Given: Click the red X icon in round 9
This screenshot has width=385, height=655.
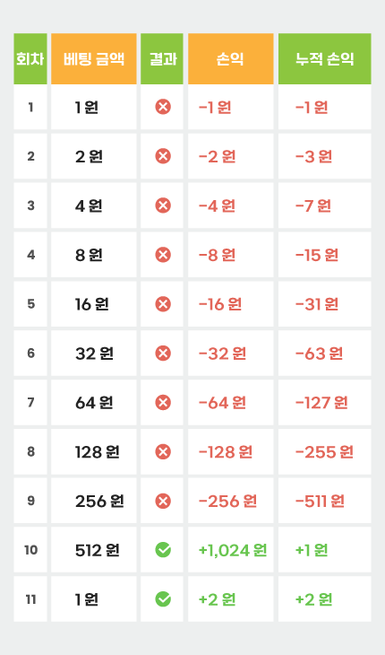Looking at the screenshot, I should pos(163,501).
